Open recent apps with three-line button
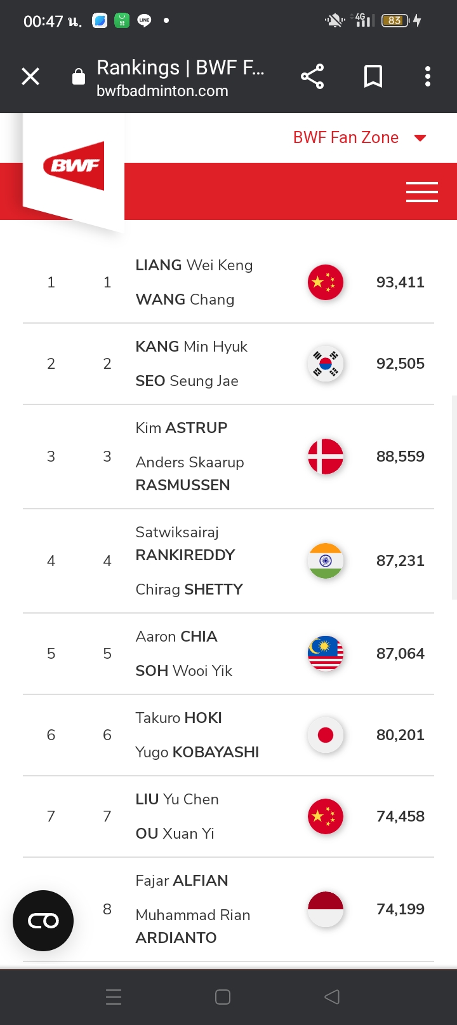The height and width of the screenshot is (1025, 457). click(114, 997)
